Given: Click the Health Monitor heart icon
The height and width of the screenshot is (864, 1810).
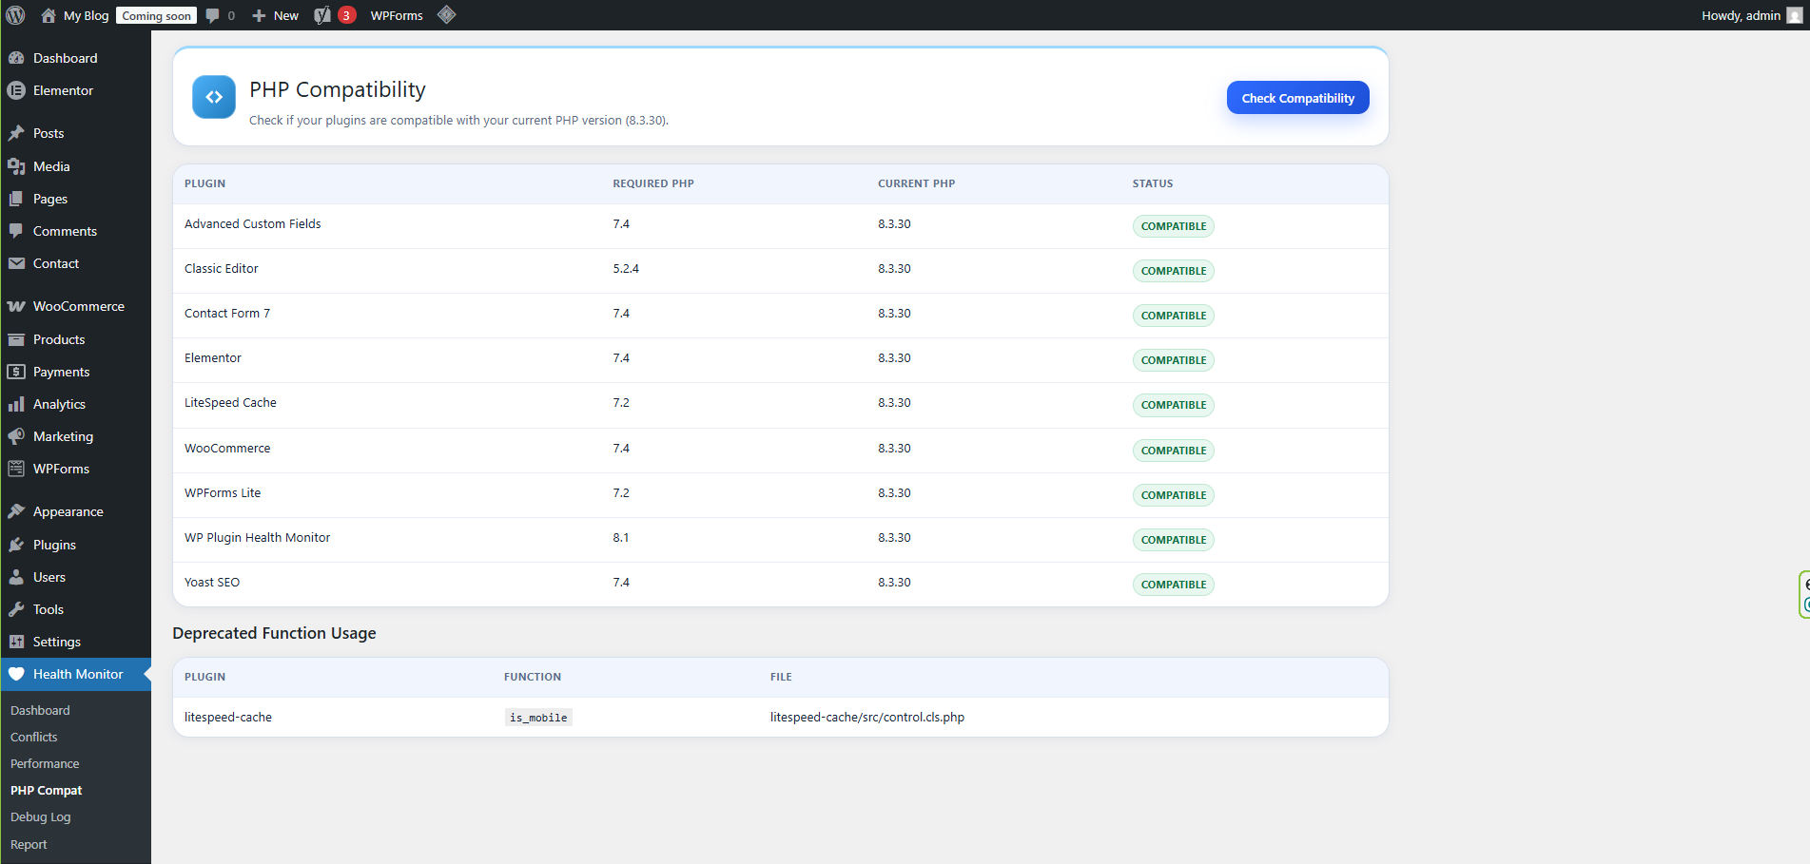Looking at the screenshot, I should (18, 674).
